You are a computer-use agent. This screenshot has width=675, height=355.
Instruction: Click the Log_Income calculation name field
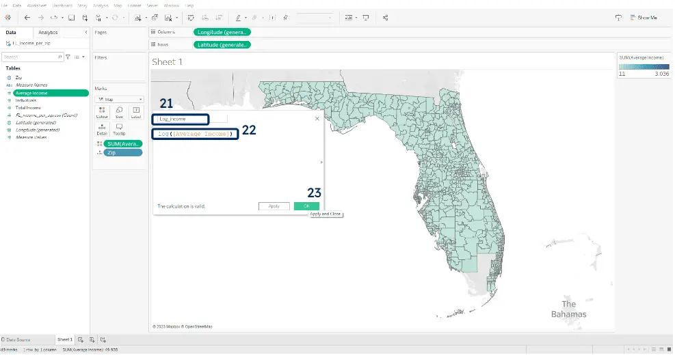(x=181, y=119)
